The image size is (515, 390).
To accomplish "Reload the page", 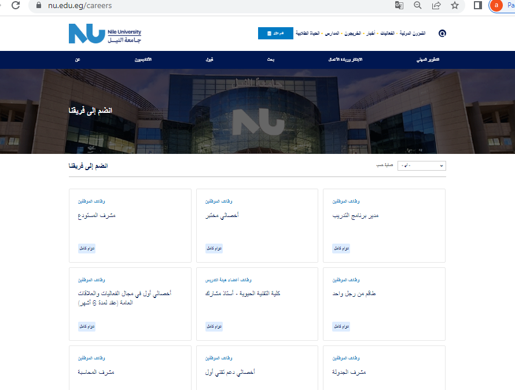I will [x=16, y=6].
